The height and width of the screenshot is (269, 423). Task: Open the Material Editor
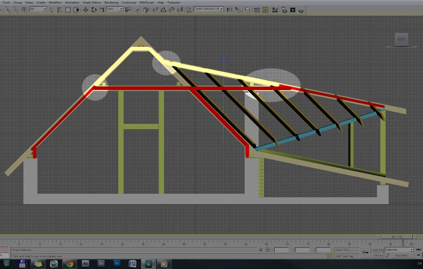275,10
